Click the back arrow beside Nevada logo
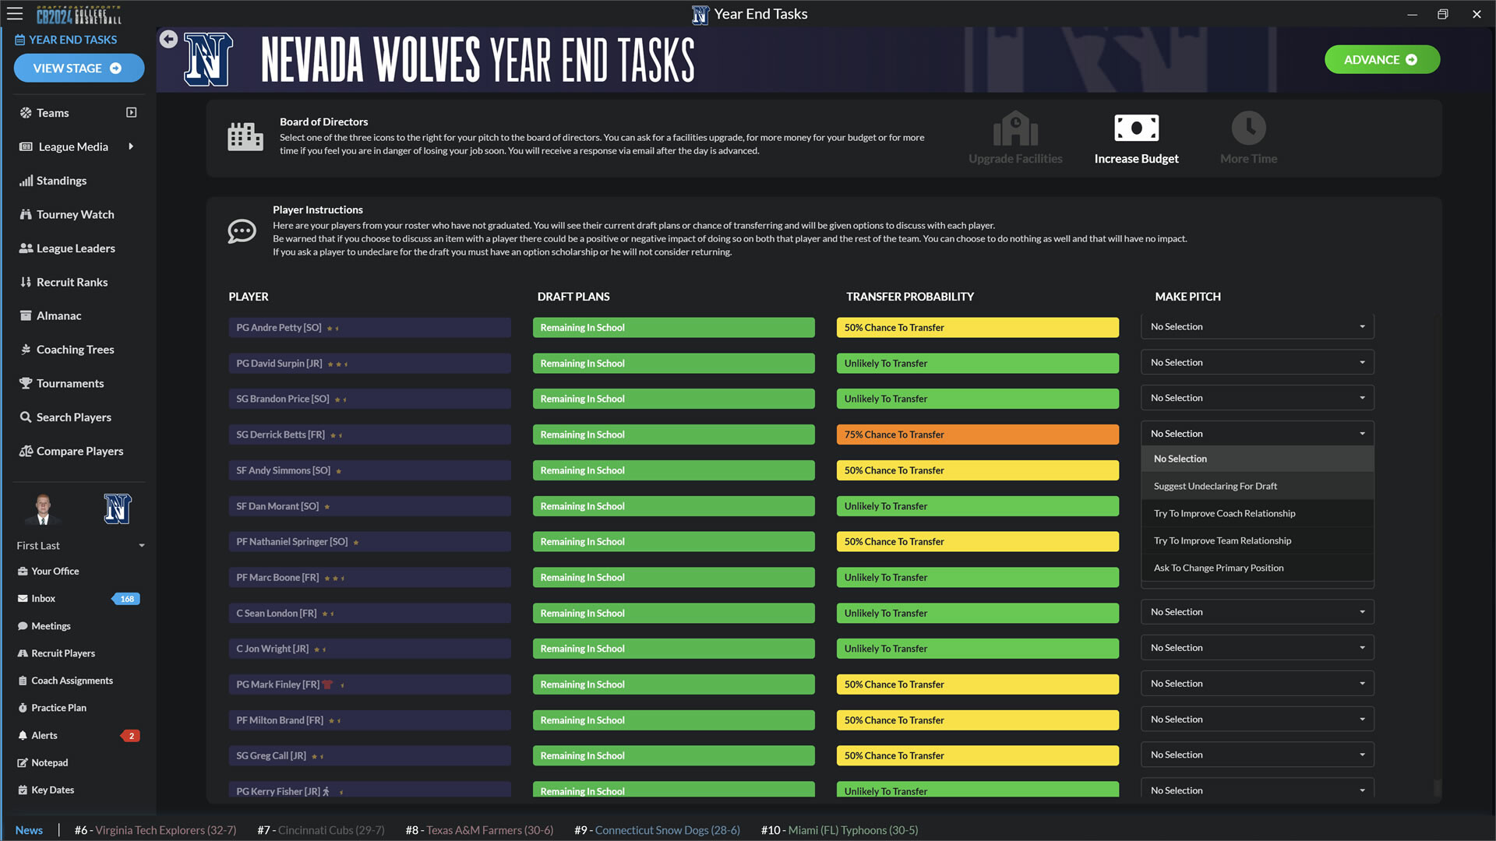This screenshot has height=841, width=1496. point(168,40)
